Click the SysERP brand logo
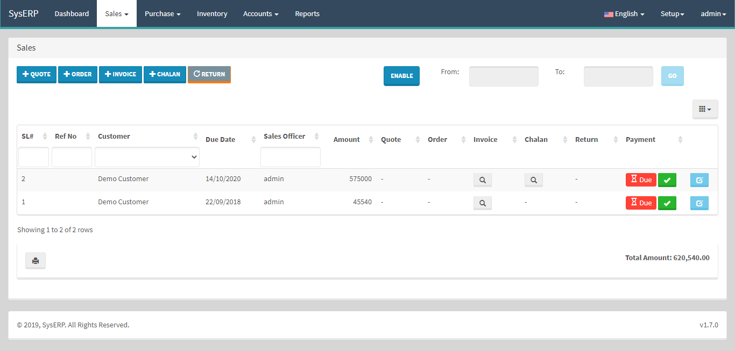Screen dimensions: 735x351 [x=24, y=13]
